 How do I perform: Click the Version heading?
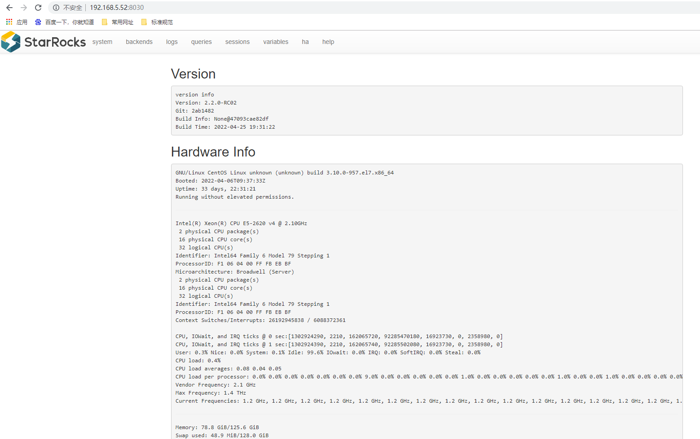(x=194, y=74)
